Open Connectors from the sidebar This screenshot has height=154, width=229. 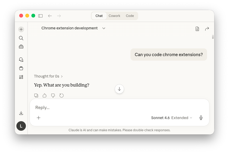(21, 77)
